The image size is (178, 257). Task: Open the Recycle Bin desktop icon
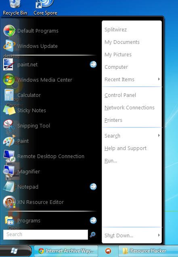click(15, 4)
